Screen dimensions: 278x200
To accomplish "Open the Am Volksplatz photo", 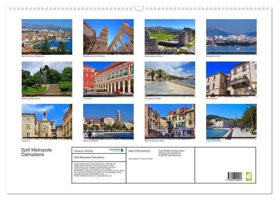I will [231, 79].
